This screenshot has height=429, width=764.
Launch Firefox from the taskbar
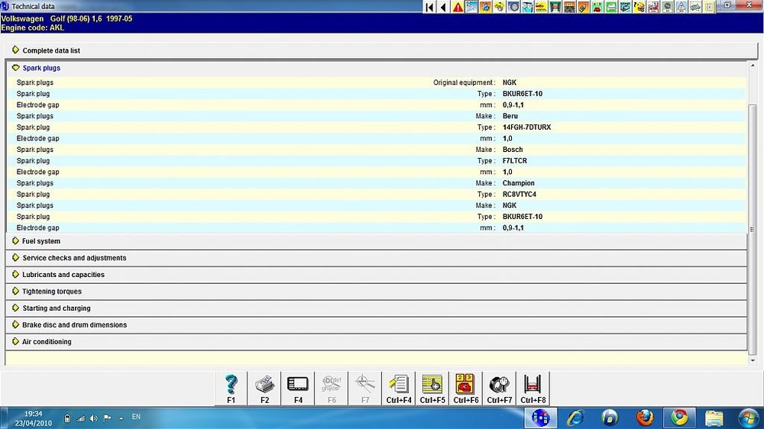(645, 418)
